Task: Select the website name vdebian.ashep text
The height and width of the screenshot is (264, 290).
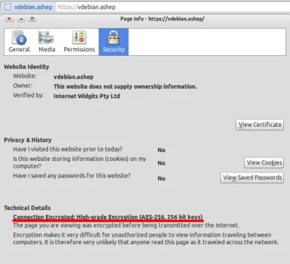Action: [73, 77]
